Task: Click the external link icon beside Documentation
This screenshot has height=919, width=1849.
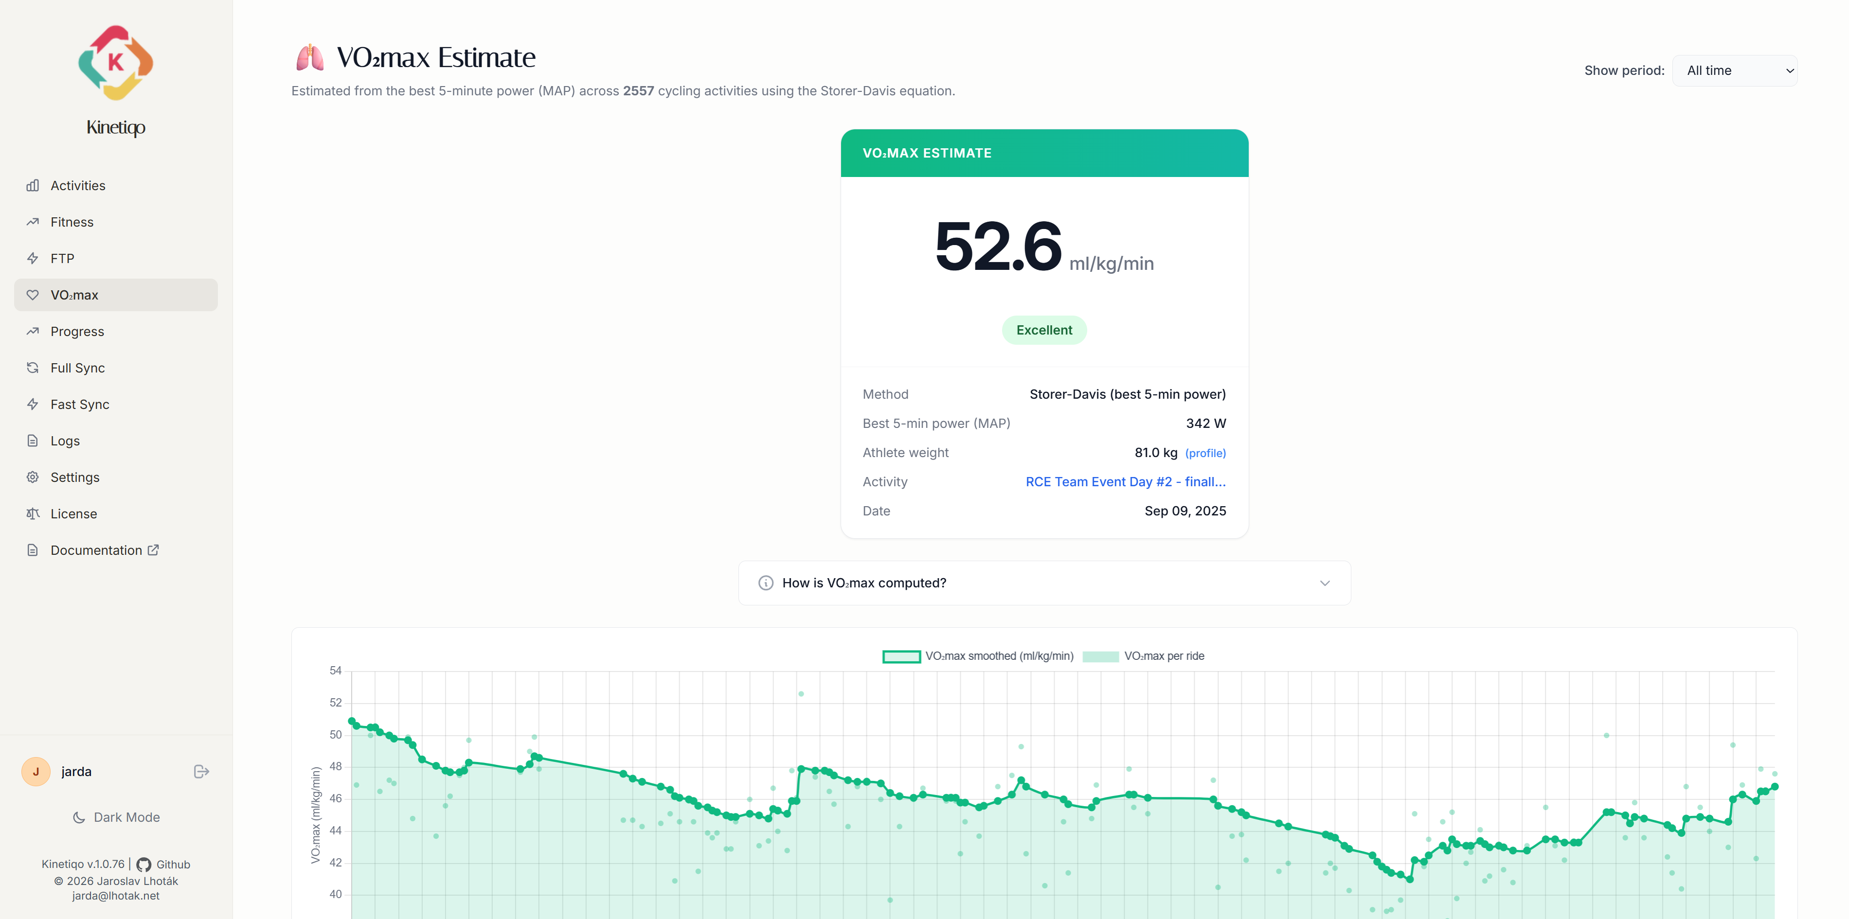Action: coord(153,549)
